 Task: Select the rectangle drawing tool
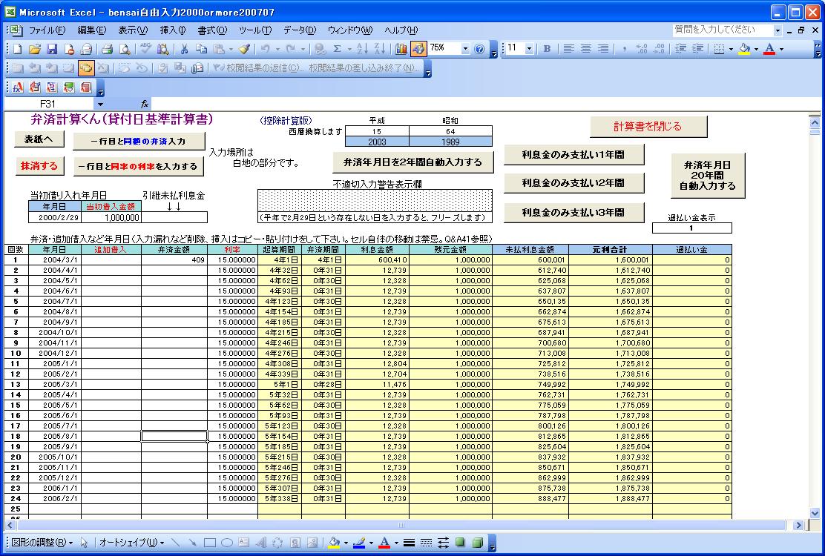[x=210, y=543]
